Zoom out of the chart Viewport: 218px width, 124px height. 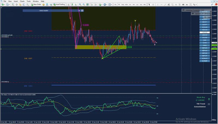coord(84,5)
